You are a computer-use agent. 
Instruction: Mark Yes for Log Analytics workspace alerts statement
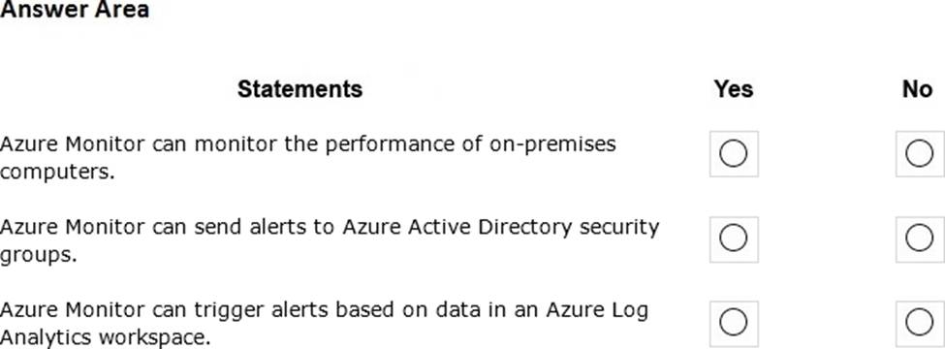click(x=734, y=323)
